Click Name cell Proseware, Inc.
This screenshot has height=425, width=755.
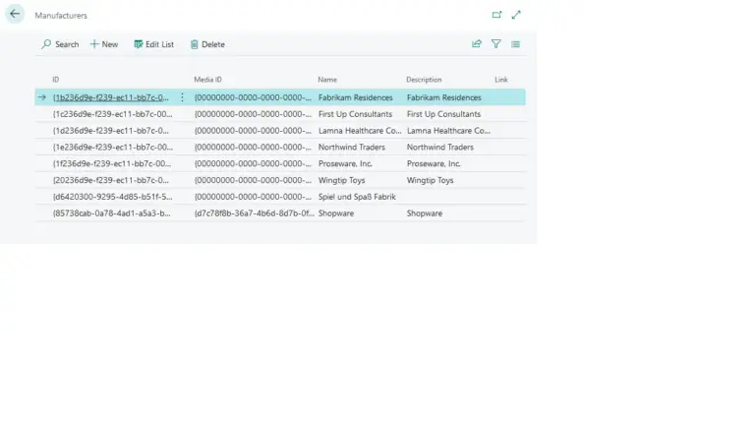pos(345,164)
